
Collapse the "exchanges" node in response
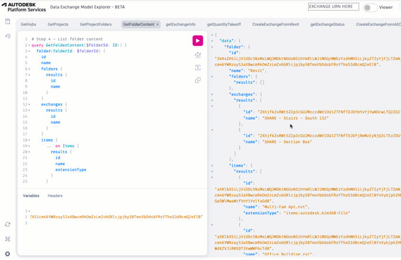click(212, 94)
